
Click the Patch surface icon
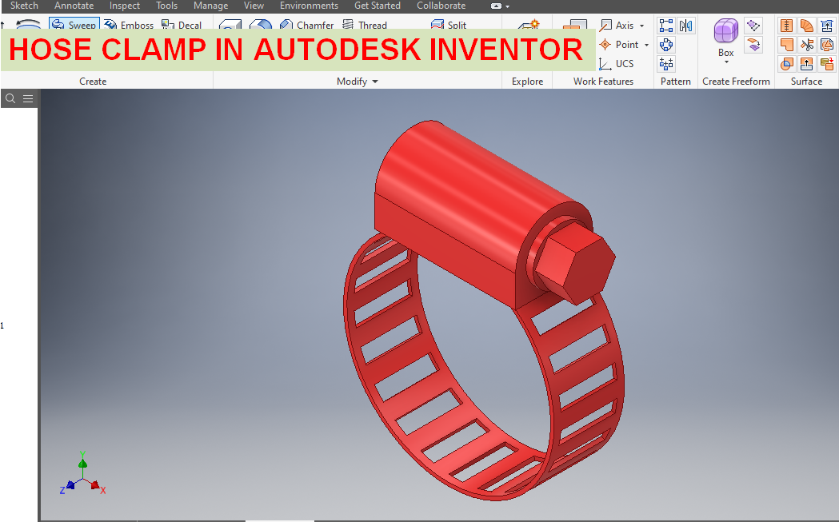point(786,45)
